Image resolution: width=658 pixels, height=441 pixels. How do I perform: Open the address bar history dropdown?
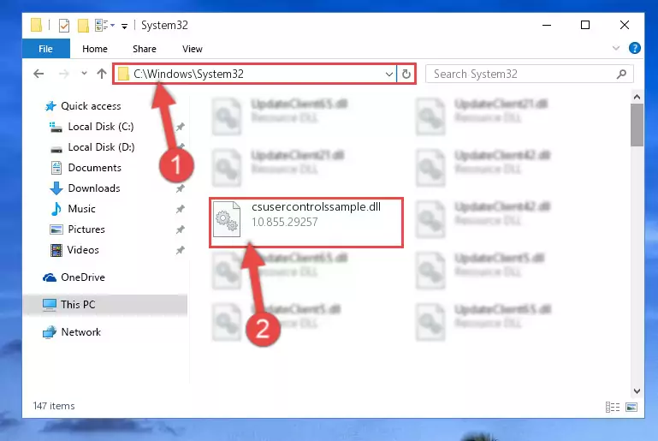389,74
